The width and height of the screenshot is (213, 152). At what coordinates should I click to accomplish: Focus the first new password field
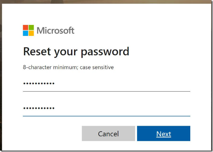tap(106, 84)
